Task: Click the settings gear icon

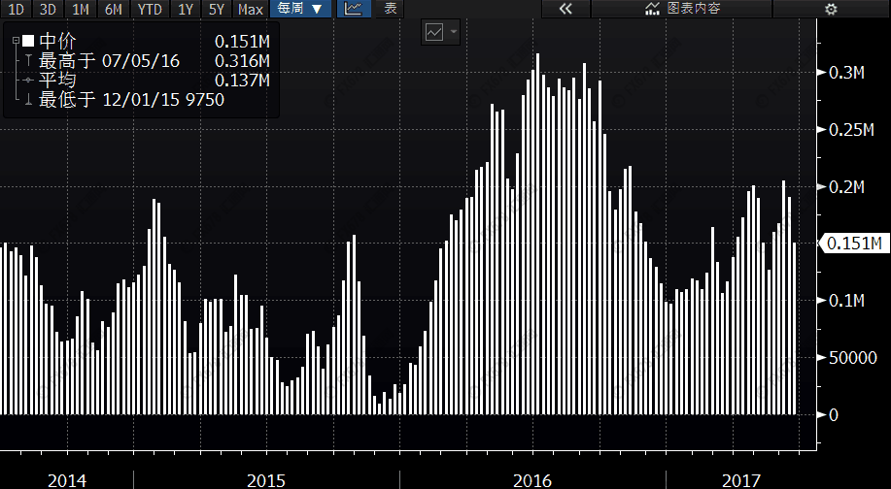Action: click(x=830, y=9)
